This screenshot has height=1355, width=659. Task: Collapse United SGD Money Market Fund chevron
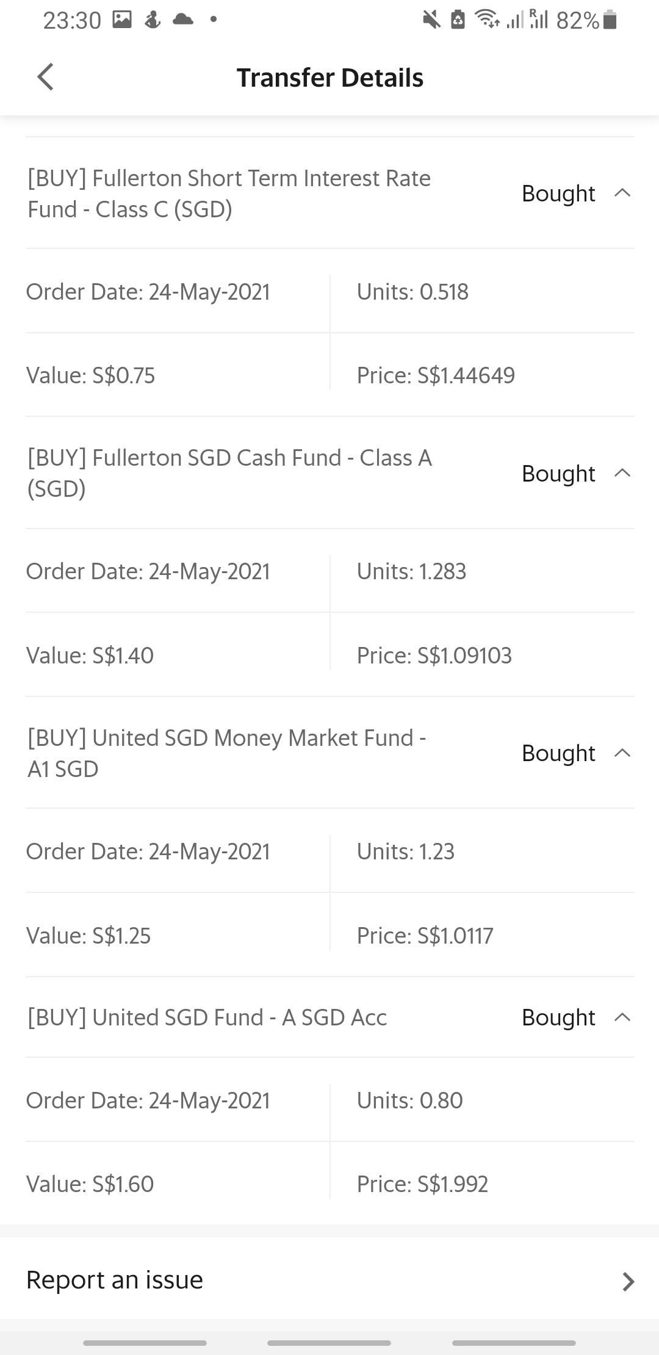point(622,753)
